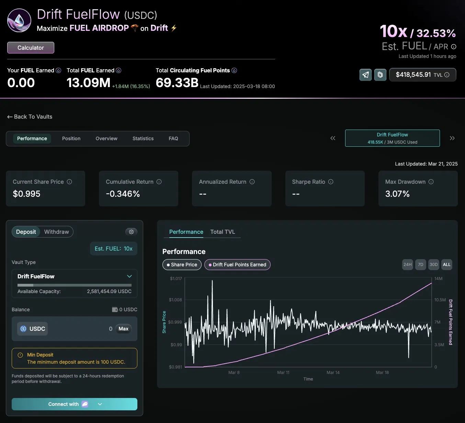Click the wallet logo on Connect button
The height and width of the screenshot is (423, 465).
(85, 404)
